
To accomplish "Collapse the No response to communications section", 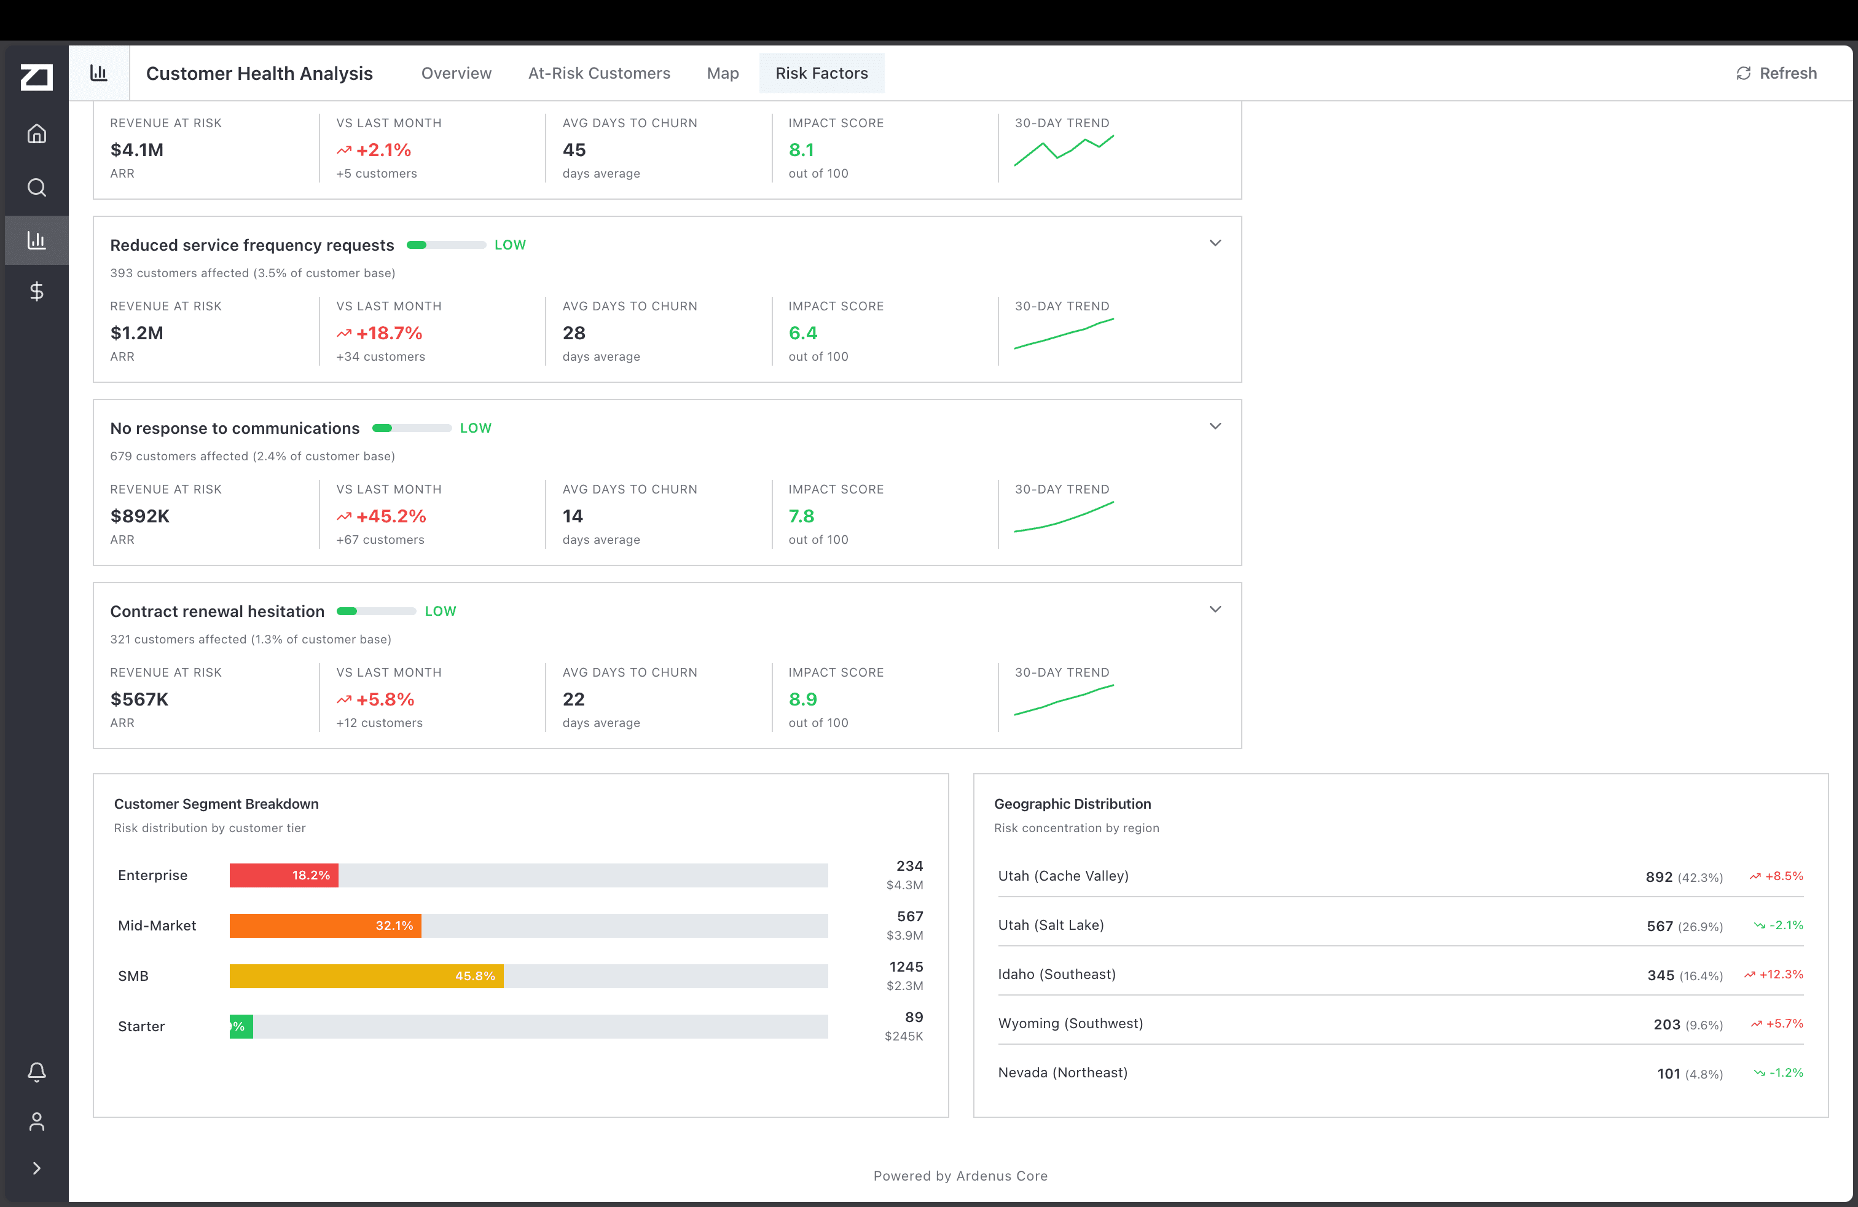I will (1215, 427).
